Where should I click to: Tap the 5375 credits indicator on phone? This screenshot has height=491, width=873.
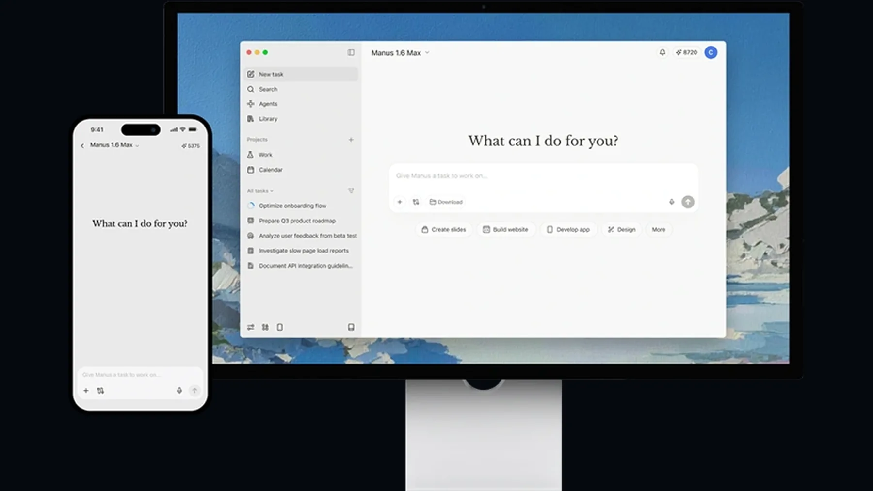pyautogui.click(x=191, y=145)
